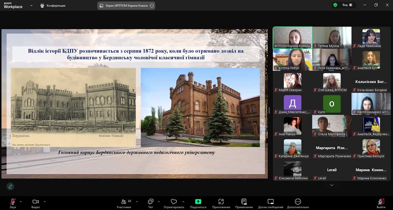Viewport: 393px width, 210px height.
Task: Select Анастасія Федорчен participant tile
Action: pos(371,126)
